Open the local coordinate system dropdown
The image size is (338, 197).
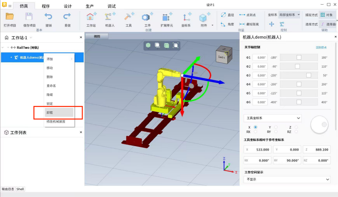coord(289,15)
